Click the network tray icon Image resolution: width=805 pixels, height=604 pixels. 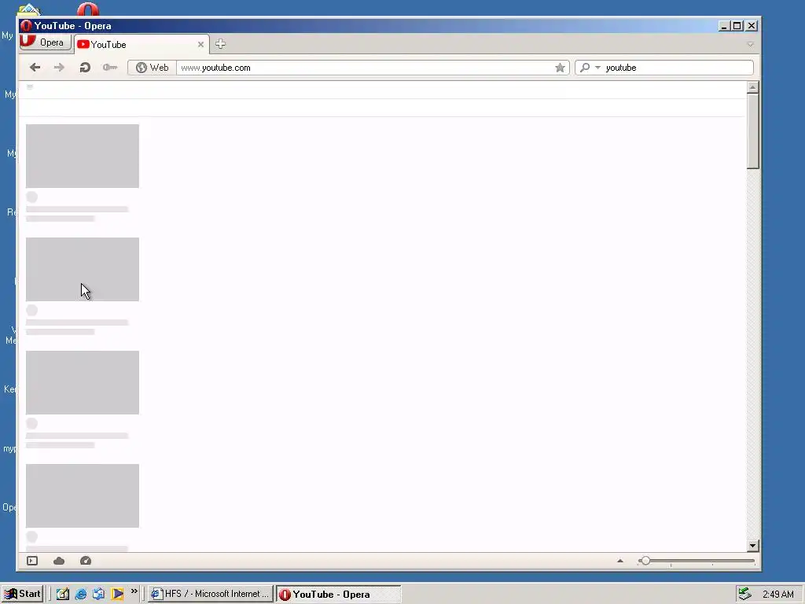(x=745, y=594)
